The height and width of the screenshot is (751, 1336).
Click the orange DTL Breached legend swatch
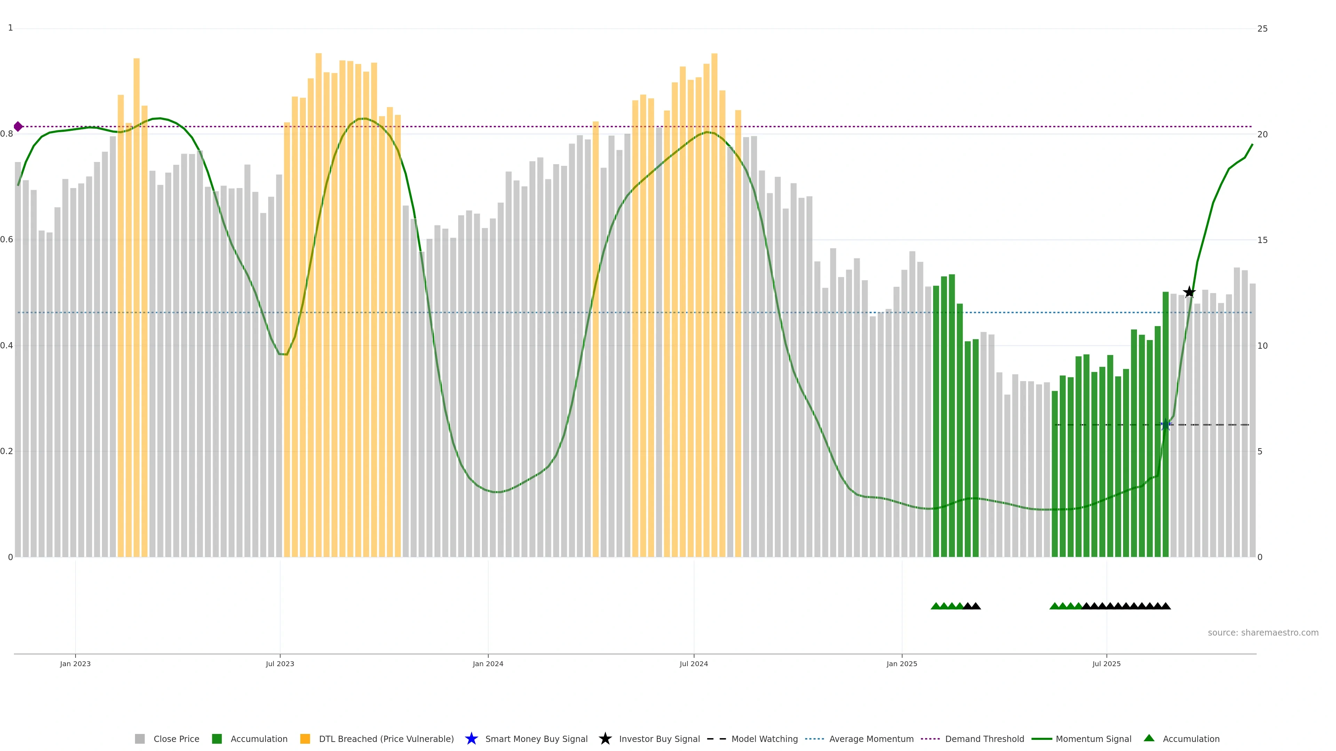tap(305, 739)
